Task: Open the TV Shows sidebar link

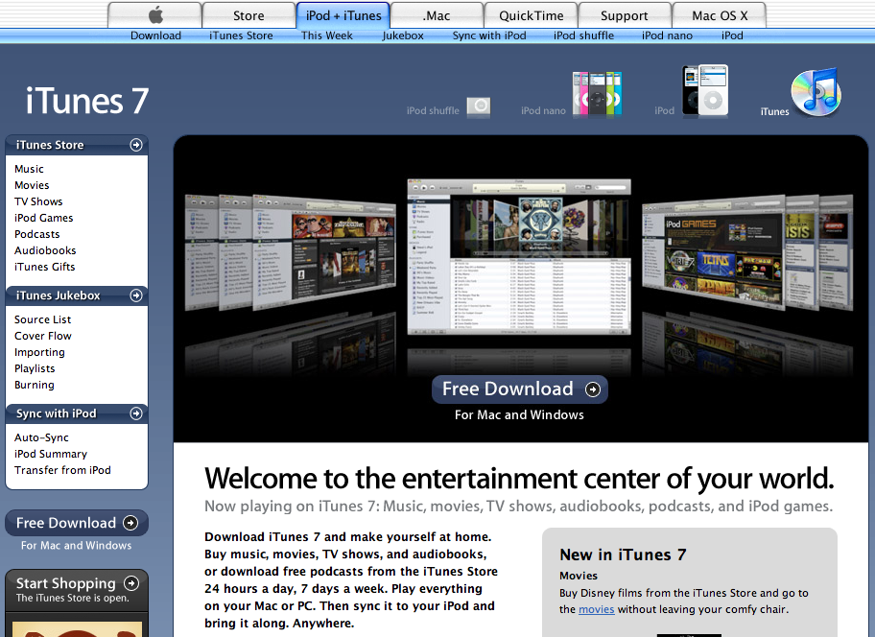Action: click(x=38, y=201)
